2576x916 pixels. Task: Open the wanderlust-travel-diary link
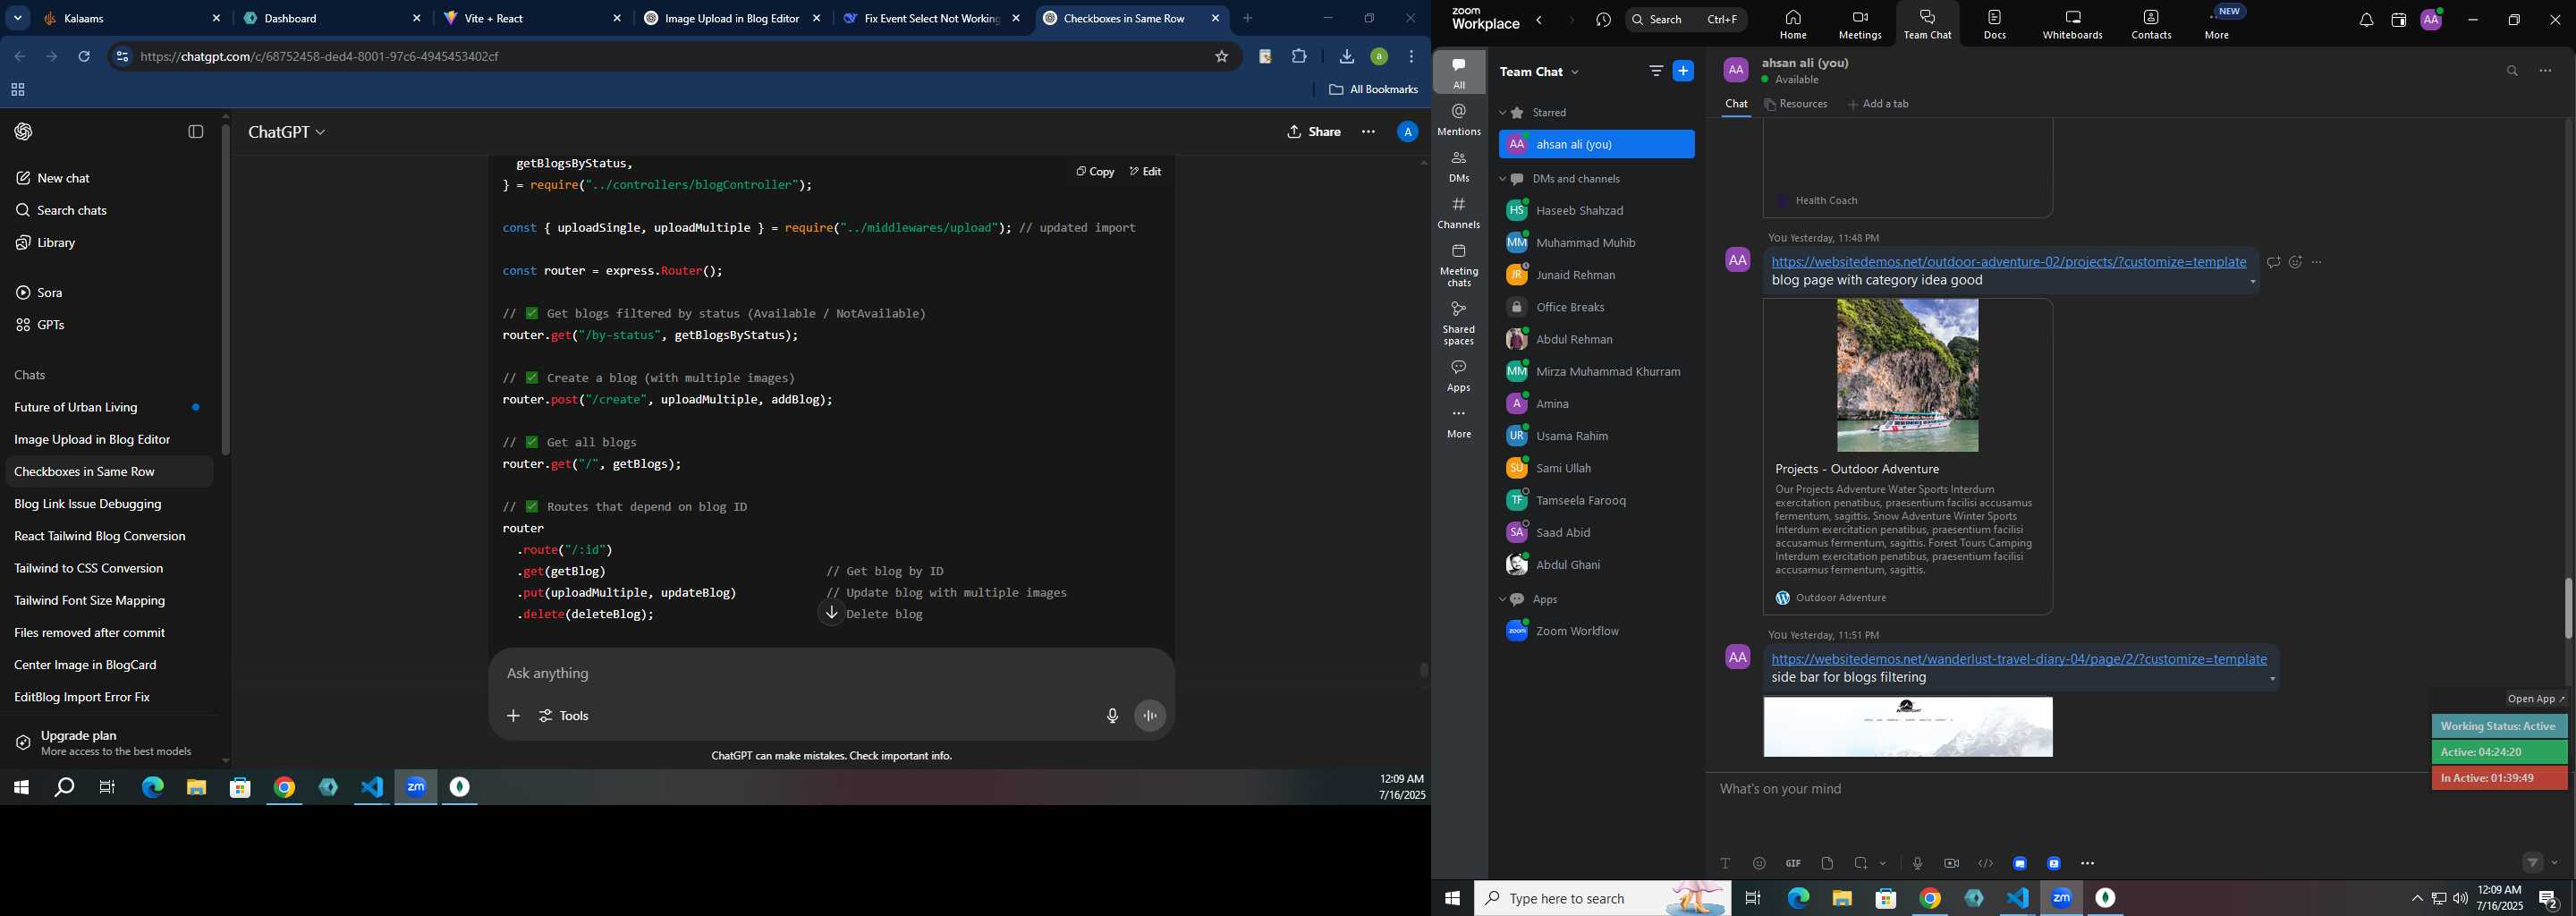coord(2019,659)
